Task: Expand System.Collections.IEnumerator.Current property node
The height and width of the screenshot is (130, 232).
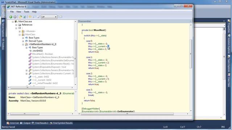Action: pos(26,74)
